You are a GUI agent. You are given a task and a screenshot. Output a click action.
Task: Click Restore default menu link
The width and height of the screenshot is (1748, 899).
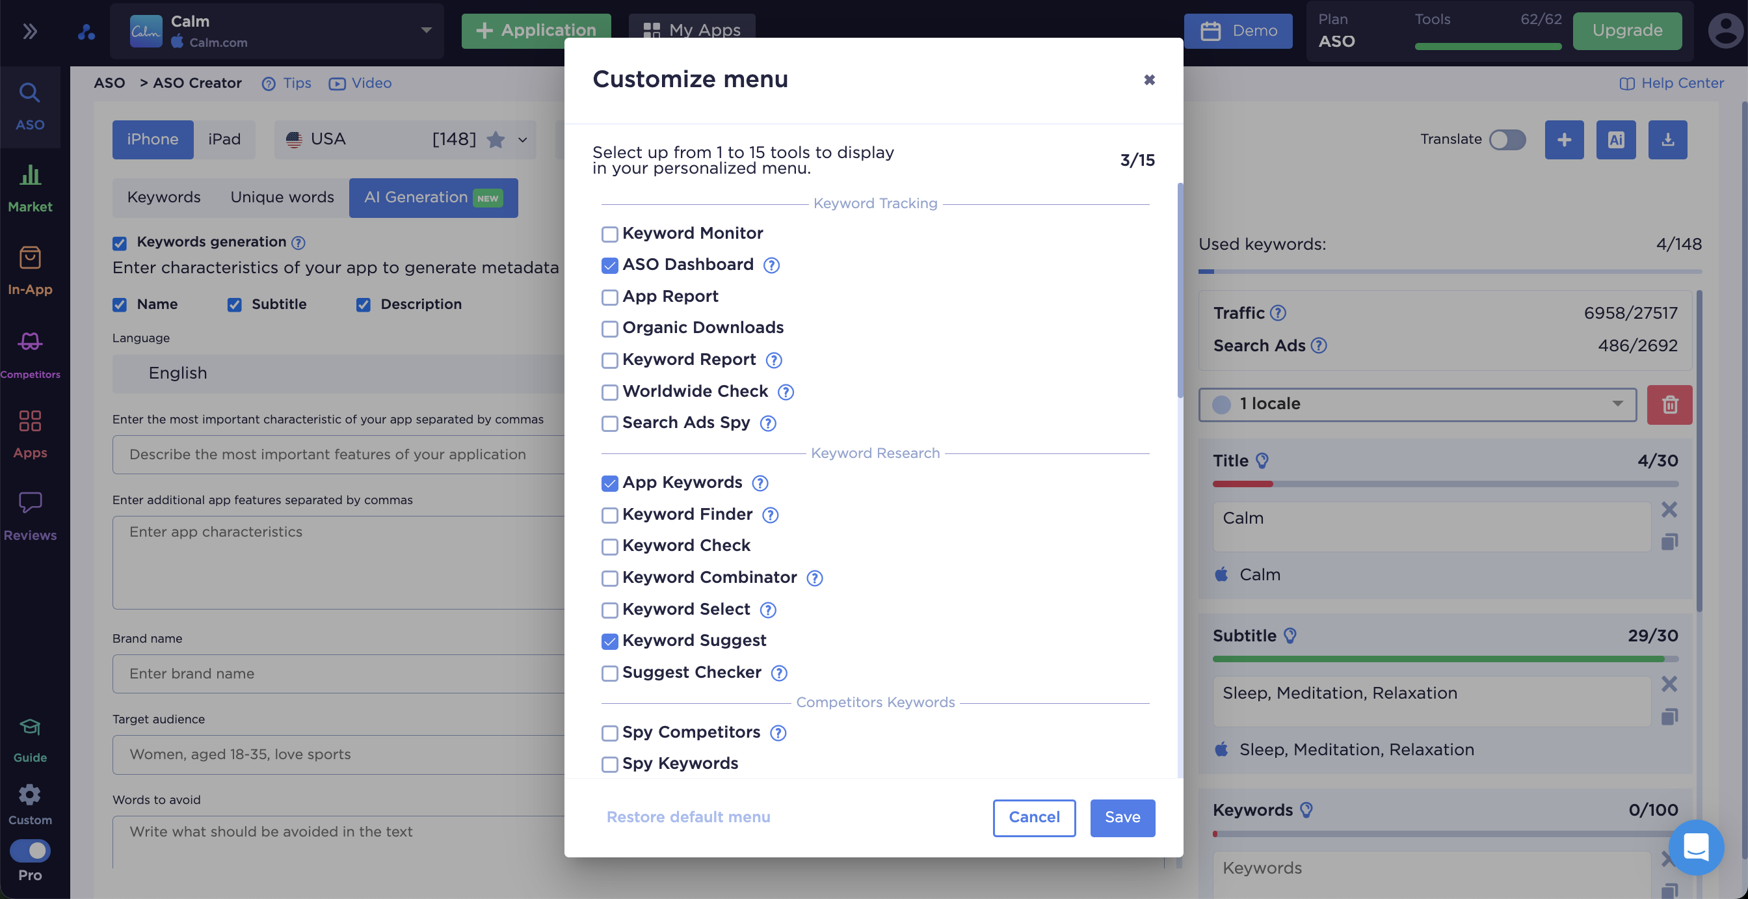pyautogui.click(x=688, y=818)
